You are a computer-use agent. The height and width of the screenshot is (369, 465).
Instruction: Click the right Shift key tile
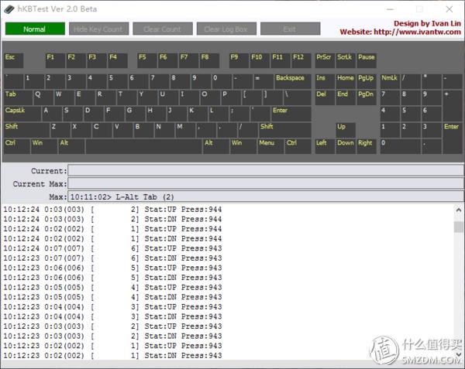pos(285,130)
